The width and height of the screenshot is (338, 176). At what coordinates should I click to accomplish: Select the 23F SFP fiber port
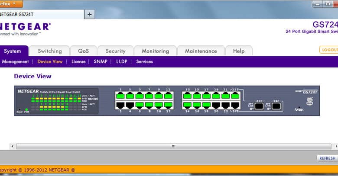pos(259,106)
